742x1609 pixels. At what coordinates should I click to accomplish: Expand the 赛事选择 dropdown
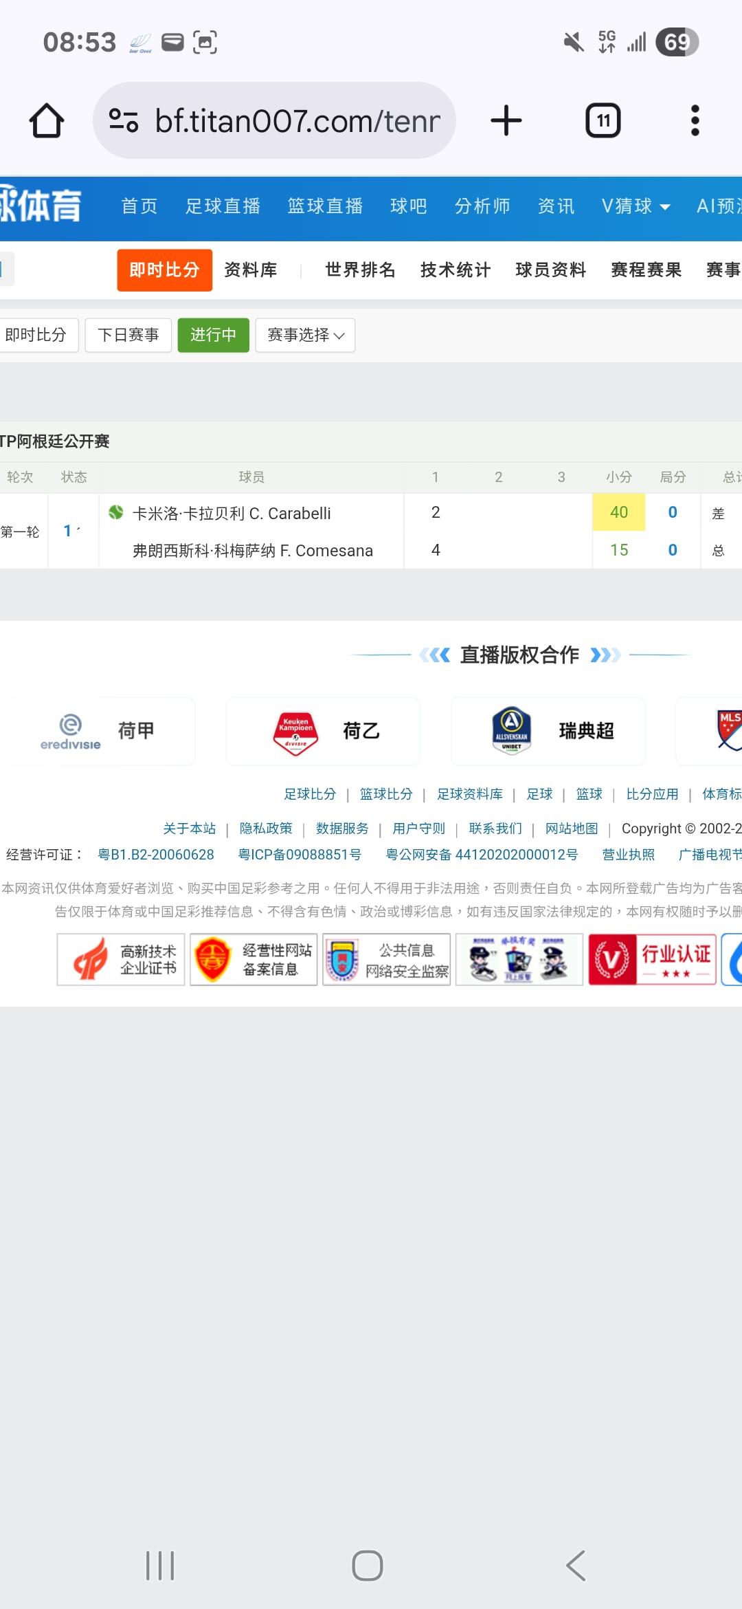click(305, 335)
